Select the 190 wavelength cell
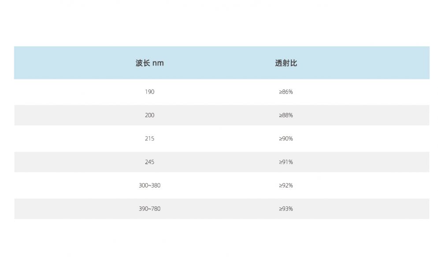The height and width of the screenshot is (264, 438). click(x=149, y=92)
